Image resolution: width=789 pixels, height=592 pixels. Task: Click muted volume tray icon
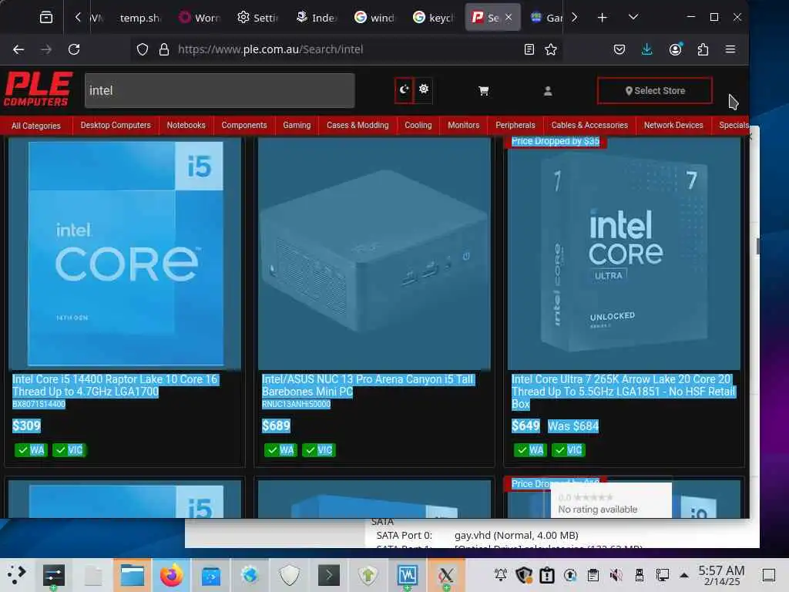[616, 575]
